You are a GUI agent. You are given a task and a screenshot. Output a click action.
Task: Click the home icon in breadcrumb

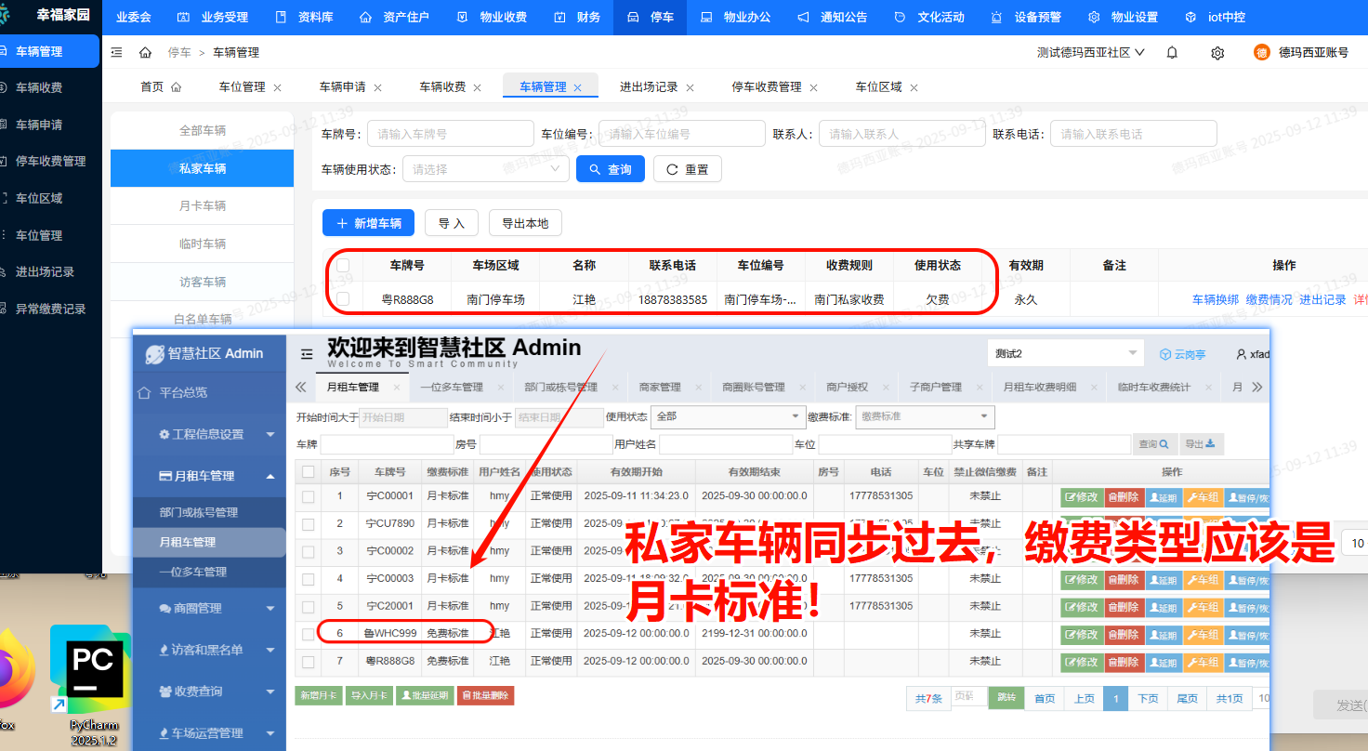[x=145, y=53]
